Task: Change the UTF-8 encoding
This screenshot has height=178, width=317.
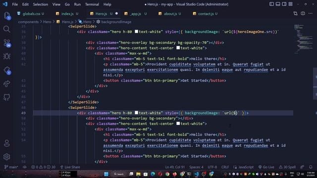Action: coord(212,167)
